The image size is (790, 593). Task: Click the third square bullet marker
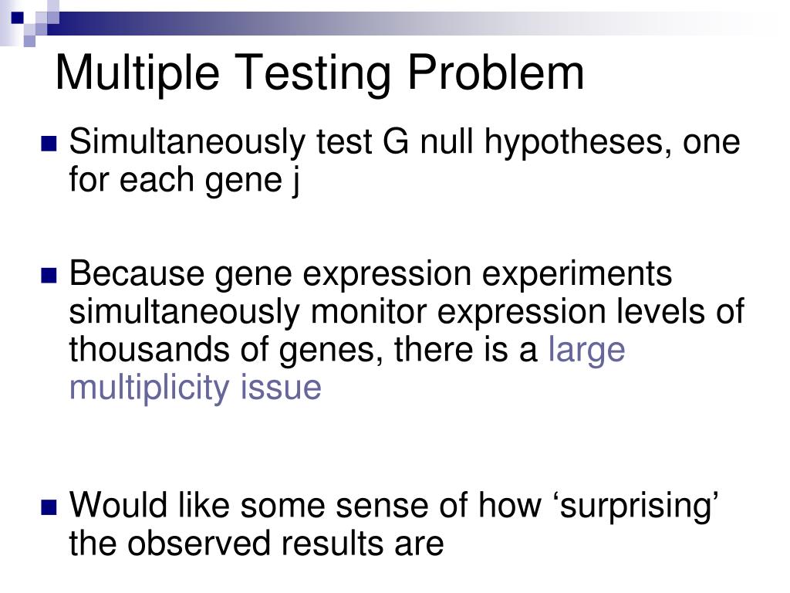(x=49, y=507)
